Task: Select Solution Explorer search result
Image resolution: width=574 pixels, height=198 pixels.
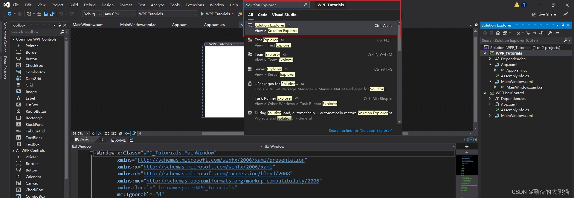Action: tap(321, 28)
